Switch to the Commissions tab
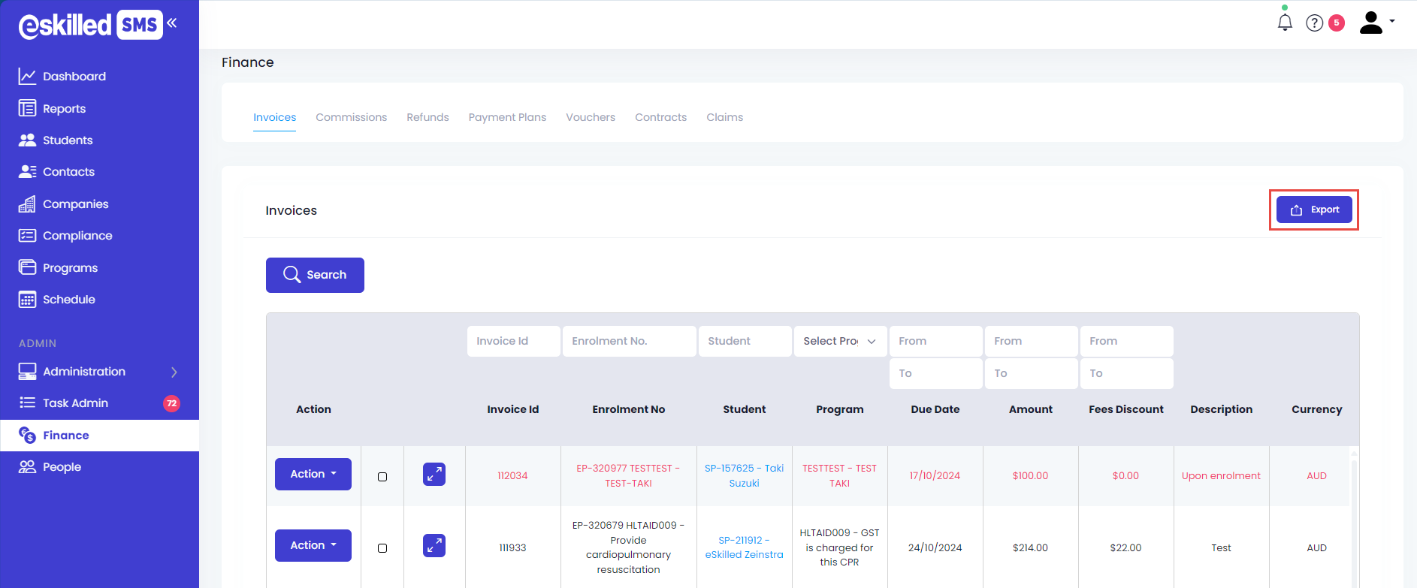The width and height of the screenshot is (1417, 588). [352, 117]
